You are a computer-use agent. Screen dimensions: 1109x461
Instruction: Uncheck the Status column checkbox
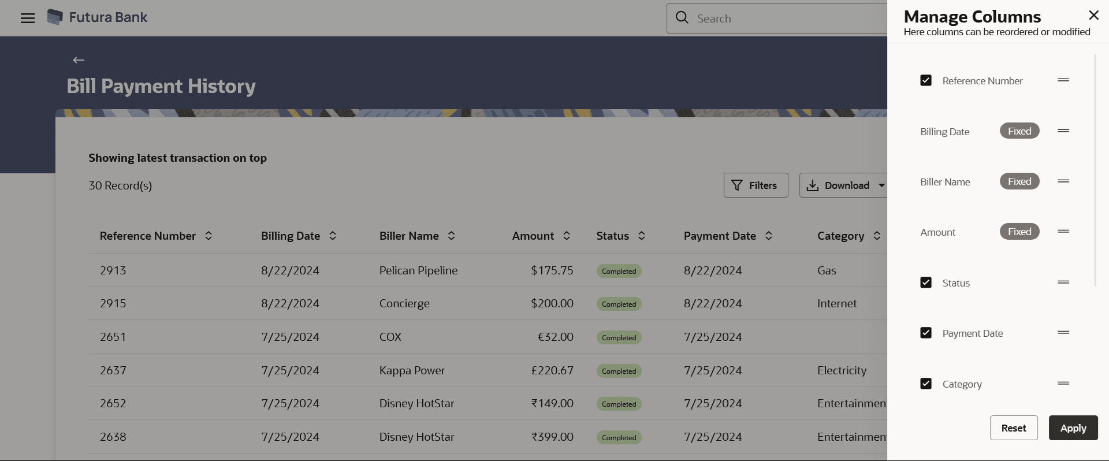(926, 282)
